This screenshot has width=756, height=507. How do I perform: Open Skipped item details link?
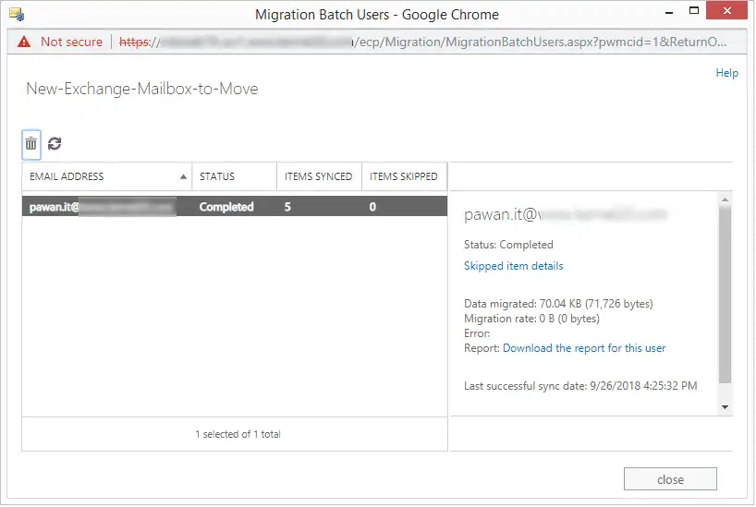pos(513,266)
